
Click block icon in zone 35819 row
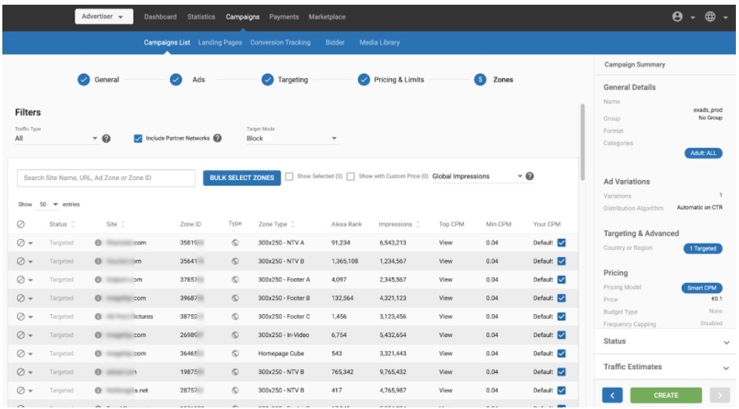(20, 243)
